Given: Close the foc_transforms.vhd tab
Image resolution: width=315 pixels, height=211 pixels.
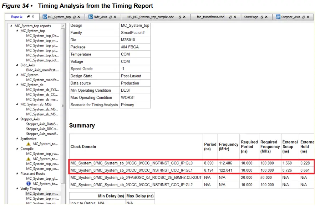Looking at the screenshot, I should (235, 17).
